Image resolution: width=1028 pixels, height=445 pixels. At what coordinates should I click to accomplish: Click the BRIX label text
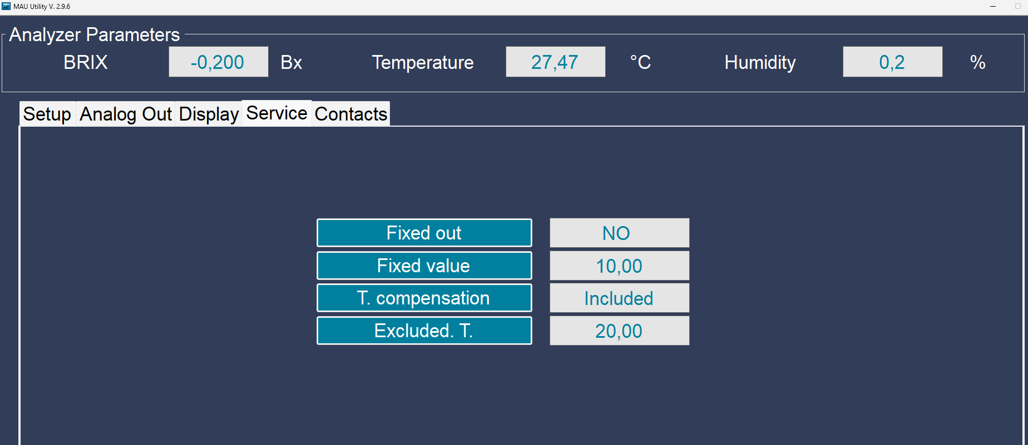[x=86, y=62]
